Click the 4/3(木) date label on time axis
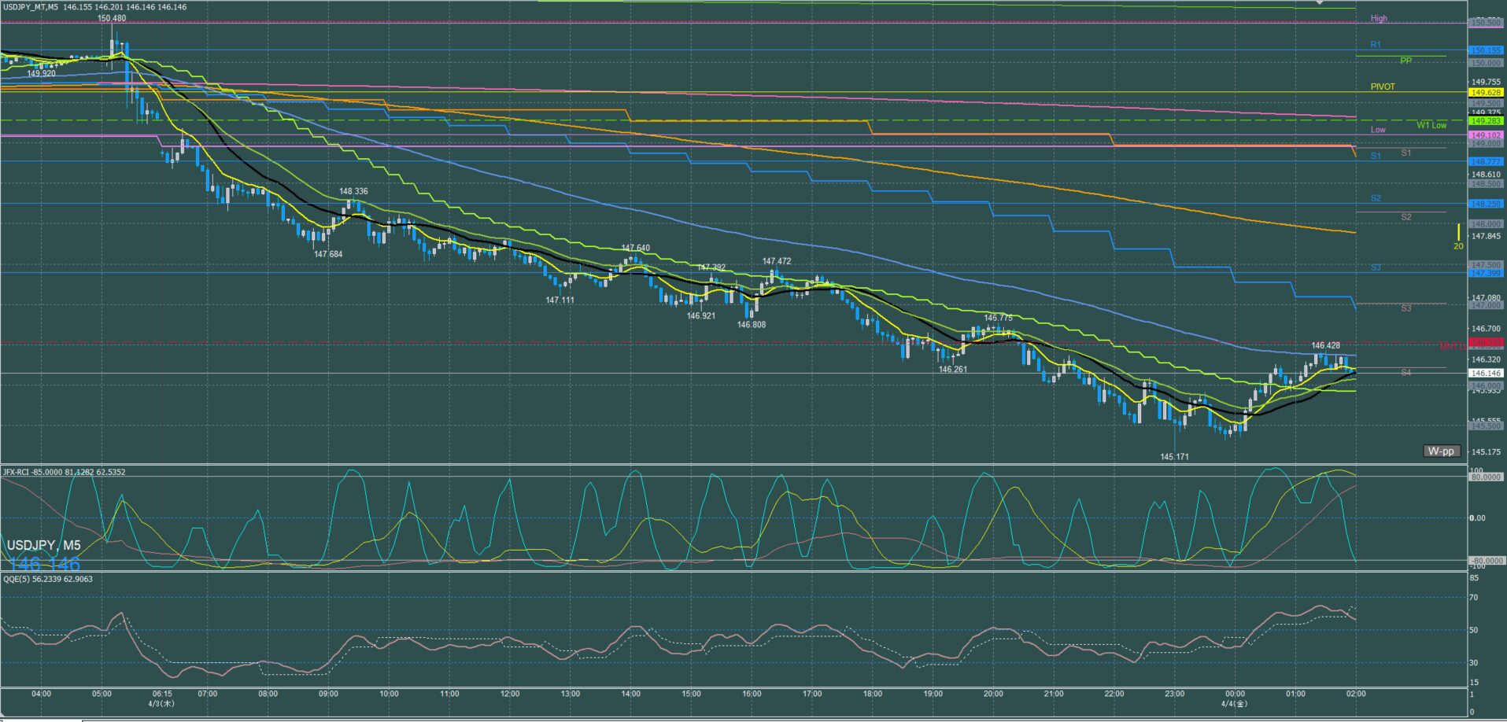This screenshot has height=722, width=1507. (161, 703)
